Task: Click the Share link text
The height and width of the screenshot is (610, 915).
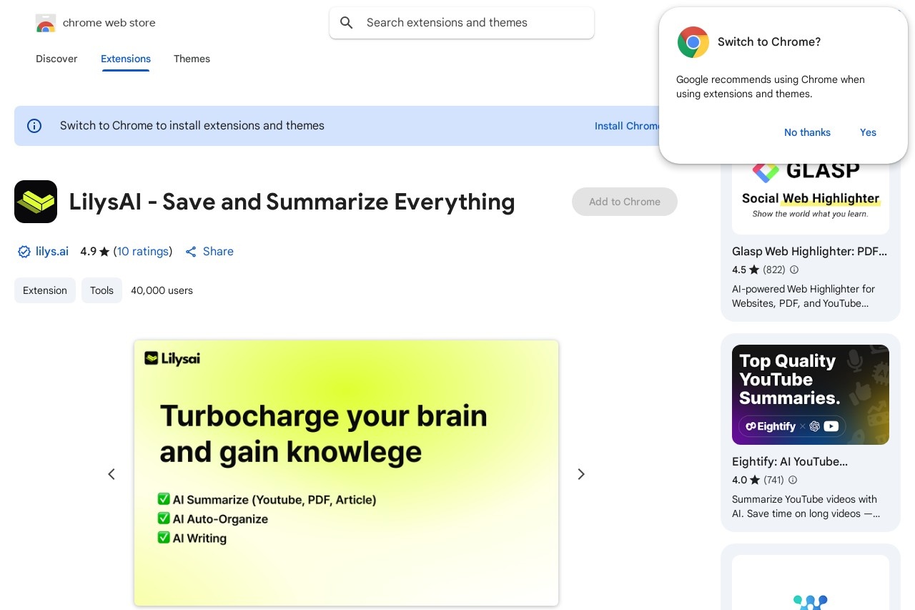Action: [218, 252]
